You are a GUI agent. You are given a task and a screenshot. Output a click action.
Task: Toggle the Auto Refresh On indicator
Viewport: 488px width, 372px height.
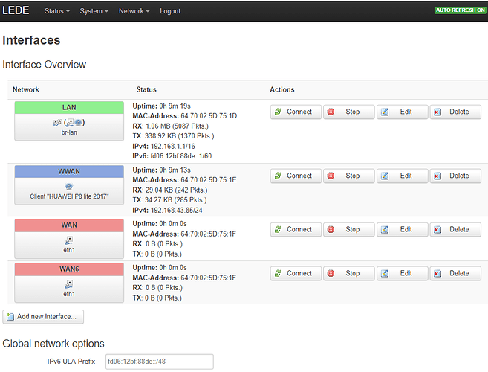[x=460, y=11]
